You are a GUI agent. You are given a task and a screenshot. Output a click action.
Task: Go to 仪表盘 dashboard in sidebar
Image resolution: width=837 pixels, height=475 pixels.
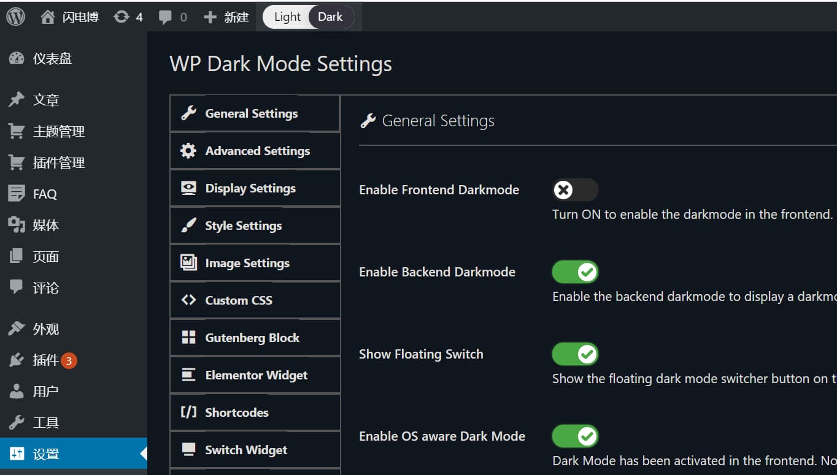click(x=52, y=59)
